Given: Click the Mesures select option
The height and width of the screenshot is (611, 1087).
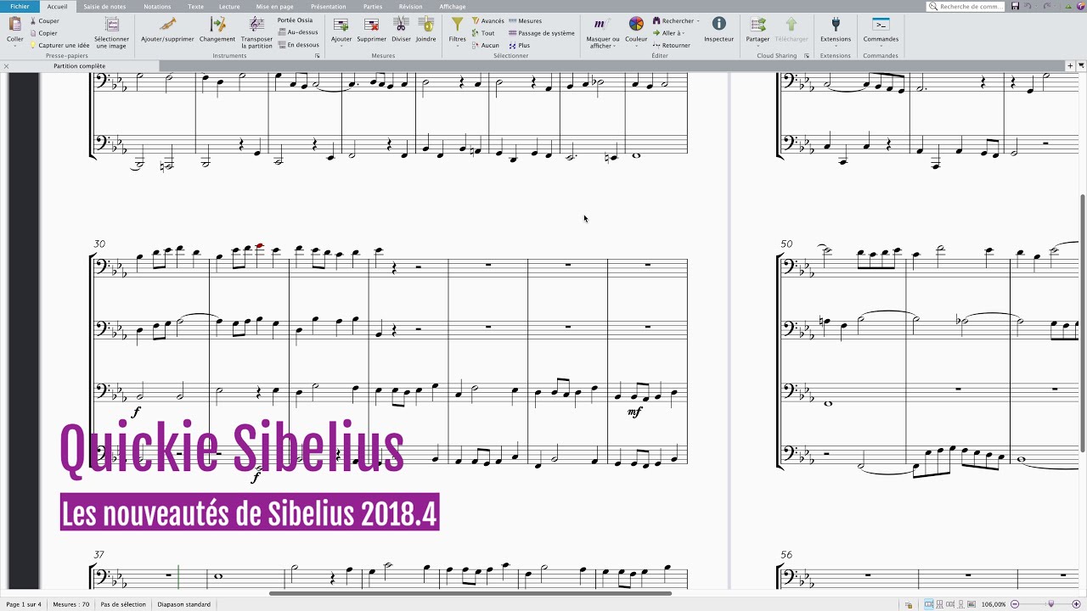Looking at the screenshot, I should pyautogui.click(x=525, y=21).
